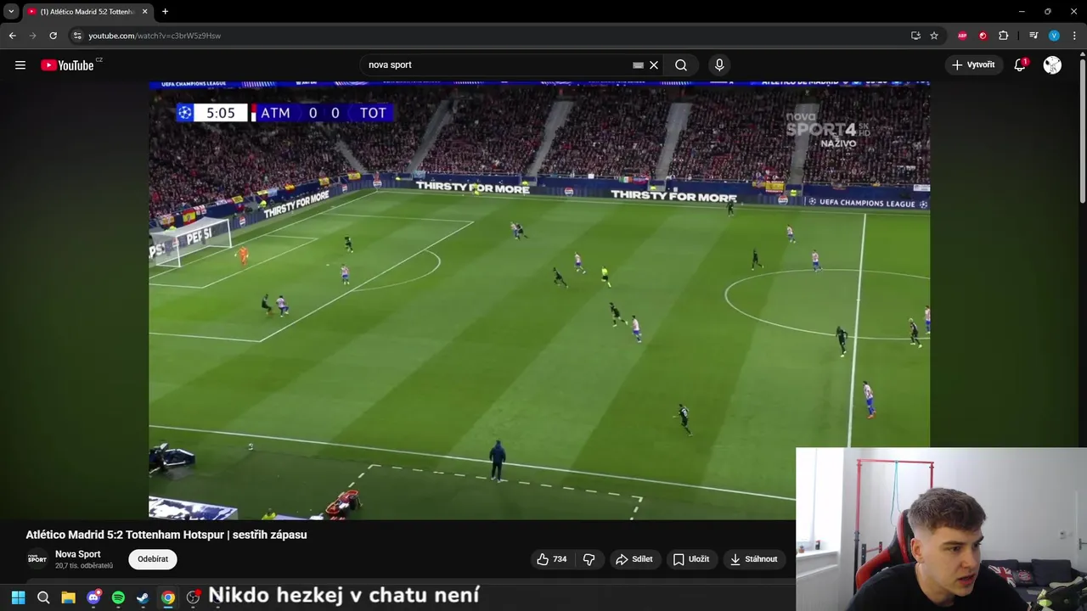The width and height of the screenshot is (1087, 611).
Task: Click the Sdílet share button
Action: click(634, 559)
